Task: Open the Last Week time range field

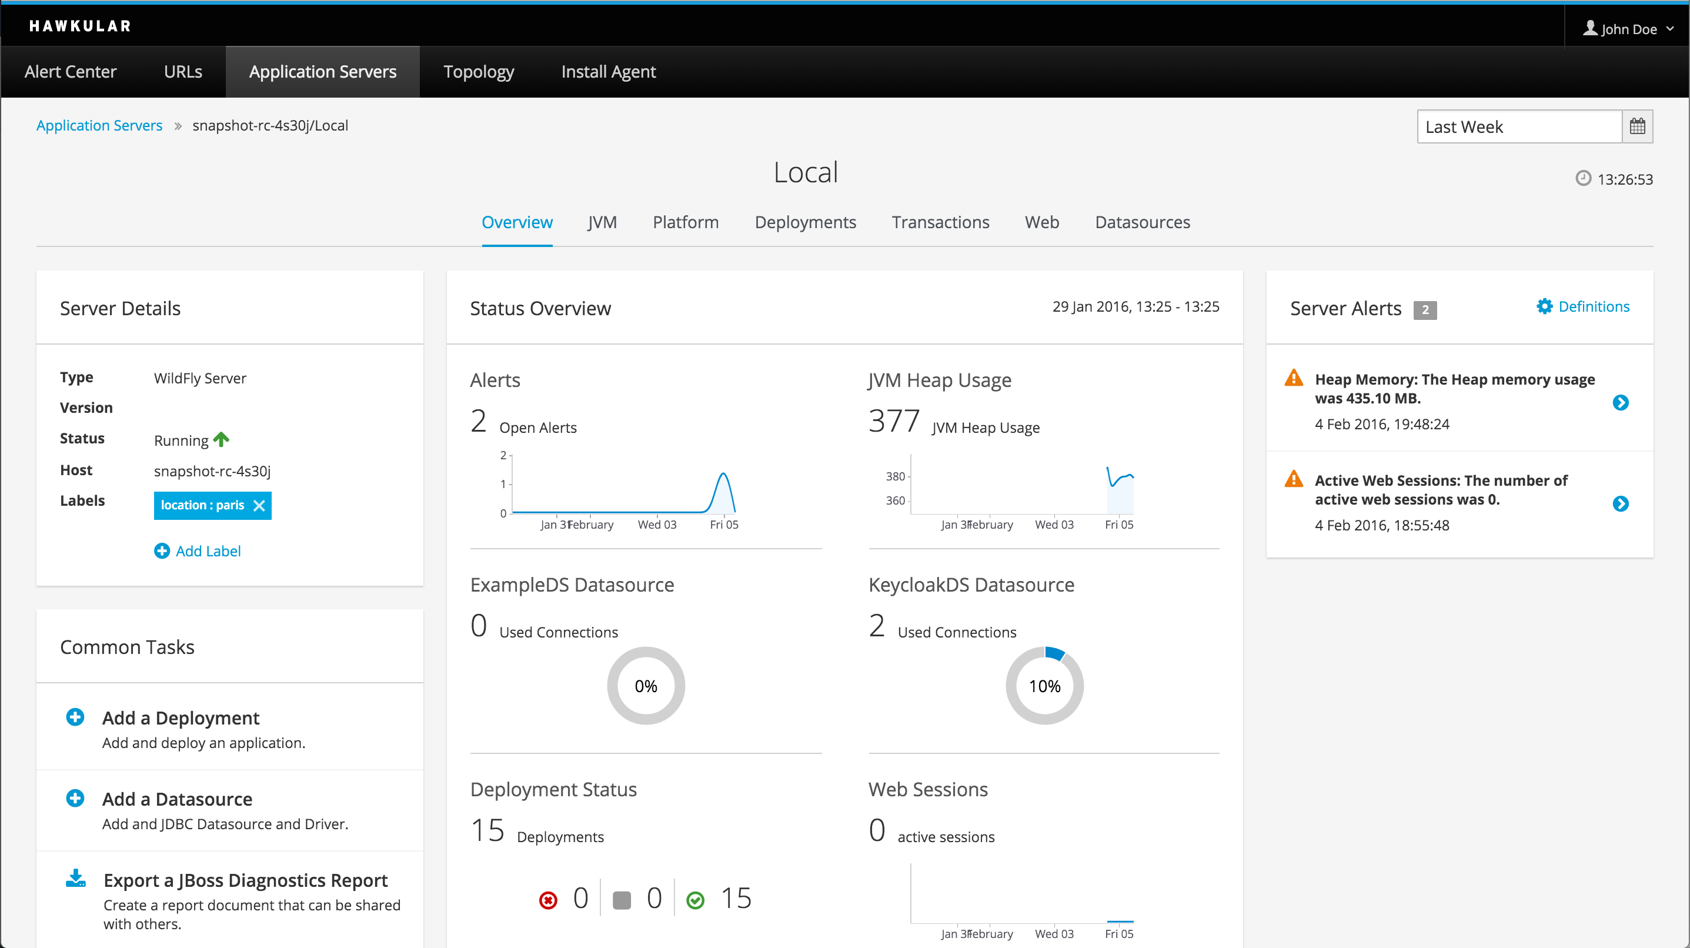Action: click(1519, 126)
